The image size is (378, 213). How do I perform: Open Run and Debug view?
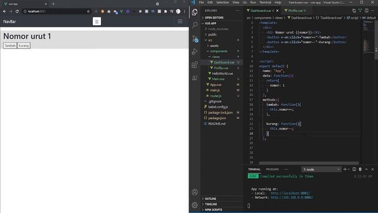195,51
